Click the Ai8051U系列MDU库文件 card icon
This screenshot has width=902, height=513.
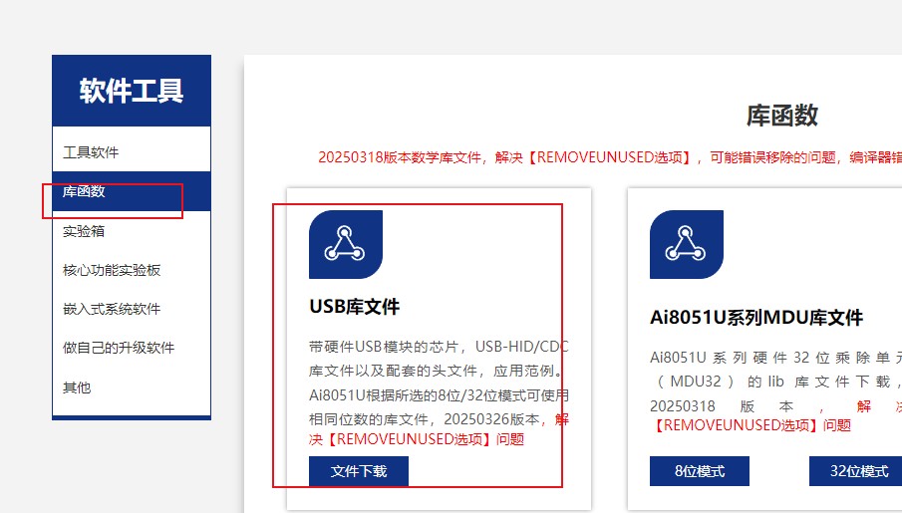[687, 244]
